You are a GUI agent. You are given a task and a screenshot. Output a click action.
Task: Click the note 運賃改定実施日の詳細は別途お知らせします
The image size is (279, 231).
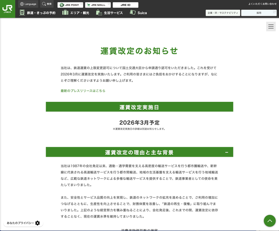pyautogui.click(x=139, y=129)
